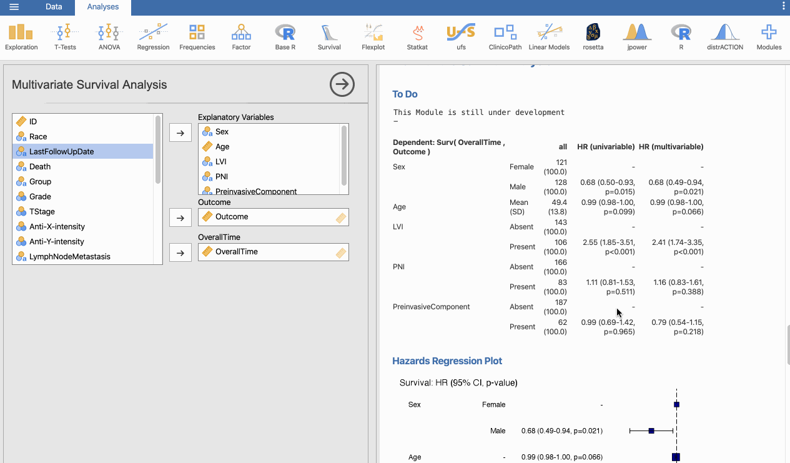This screenshot has height=463, width=790.
Task: Select Anti-Y-intensity variable
Action: click(83, 241)
